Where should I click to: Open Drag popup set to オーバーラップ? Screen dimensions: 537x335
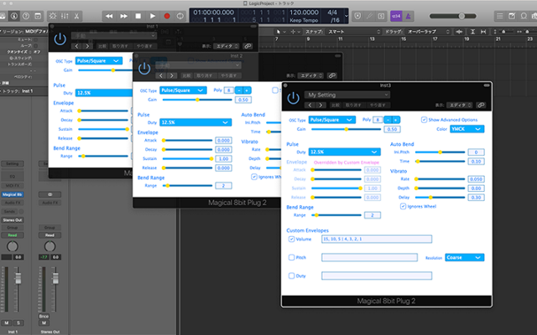[x=427, y=32]
